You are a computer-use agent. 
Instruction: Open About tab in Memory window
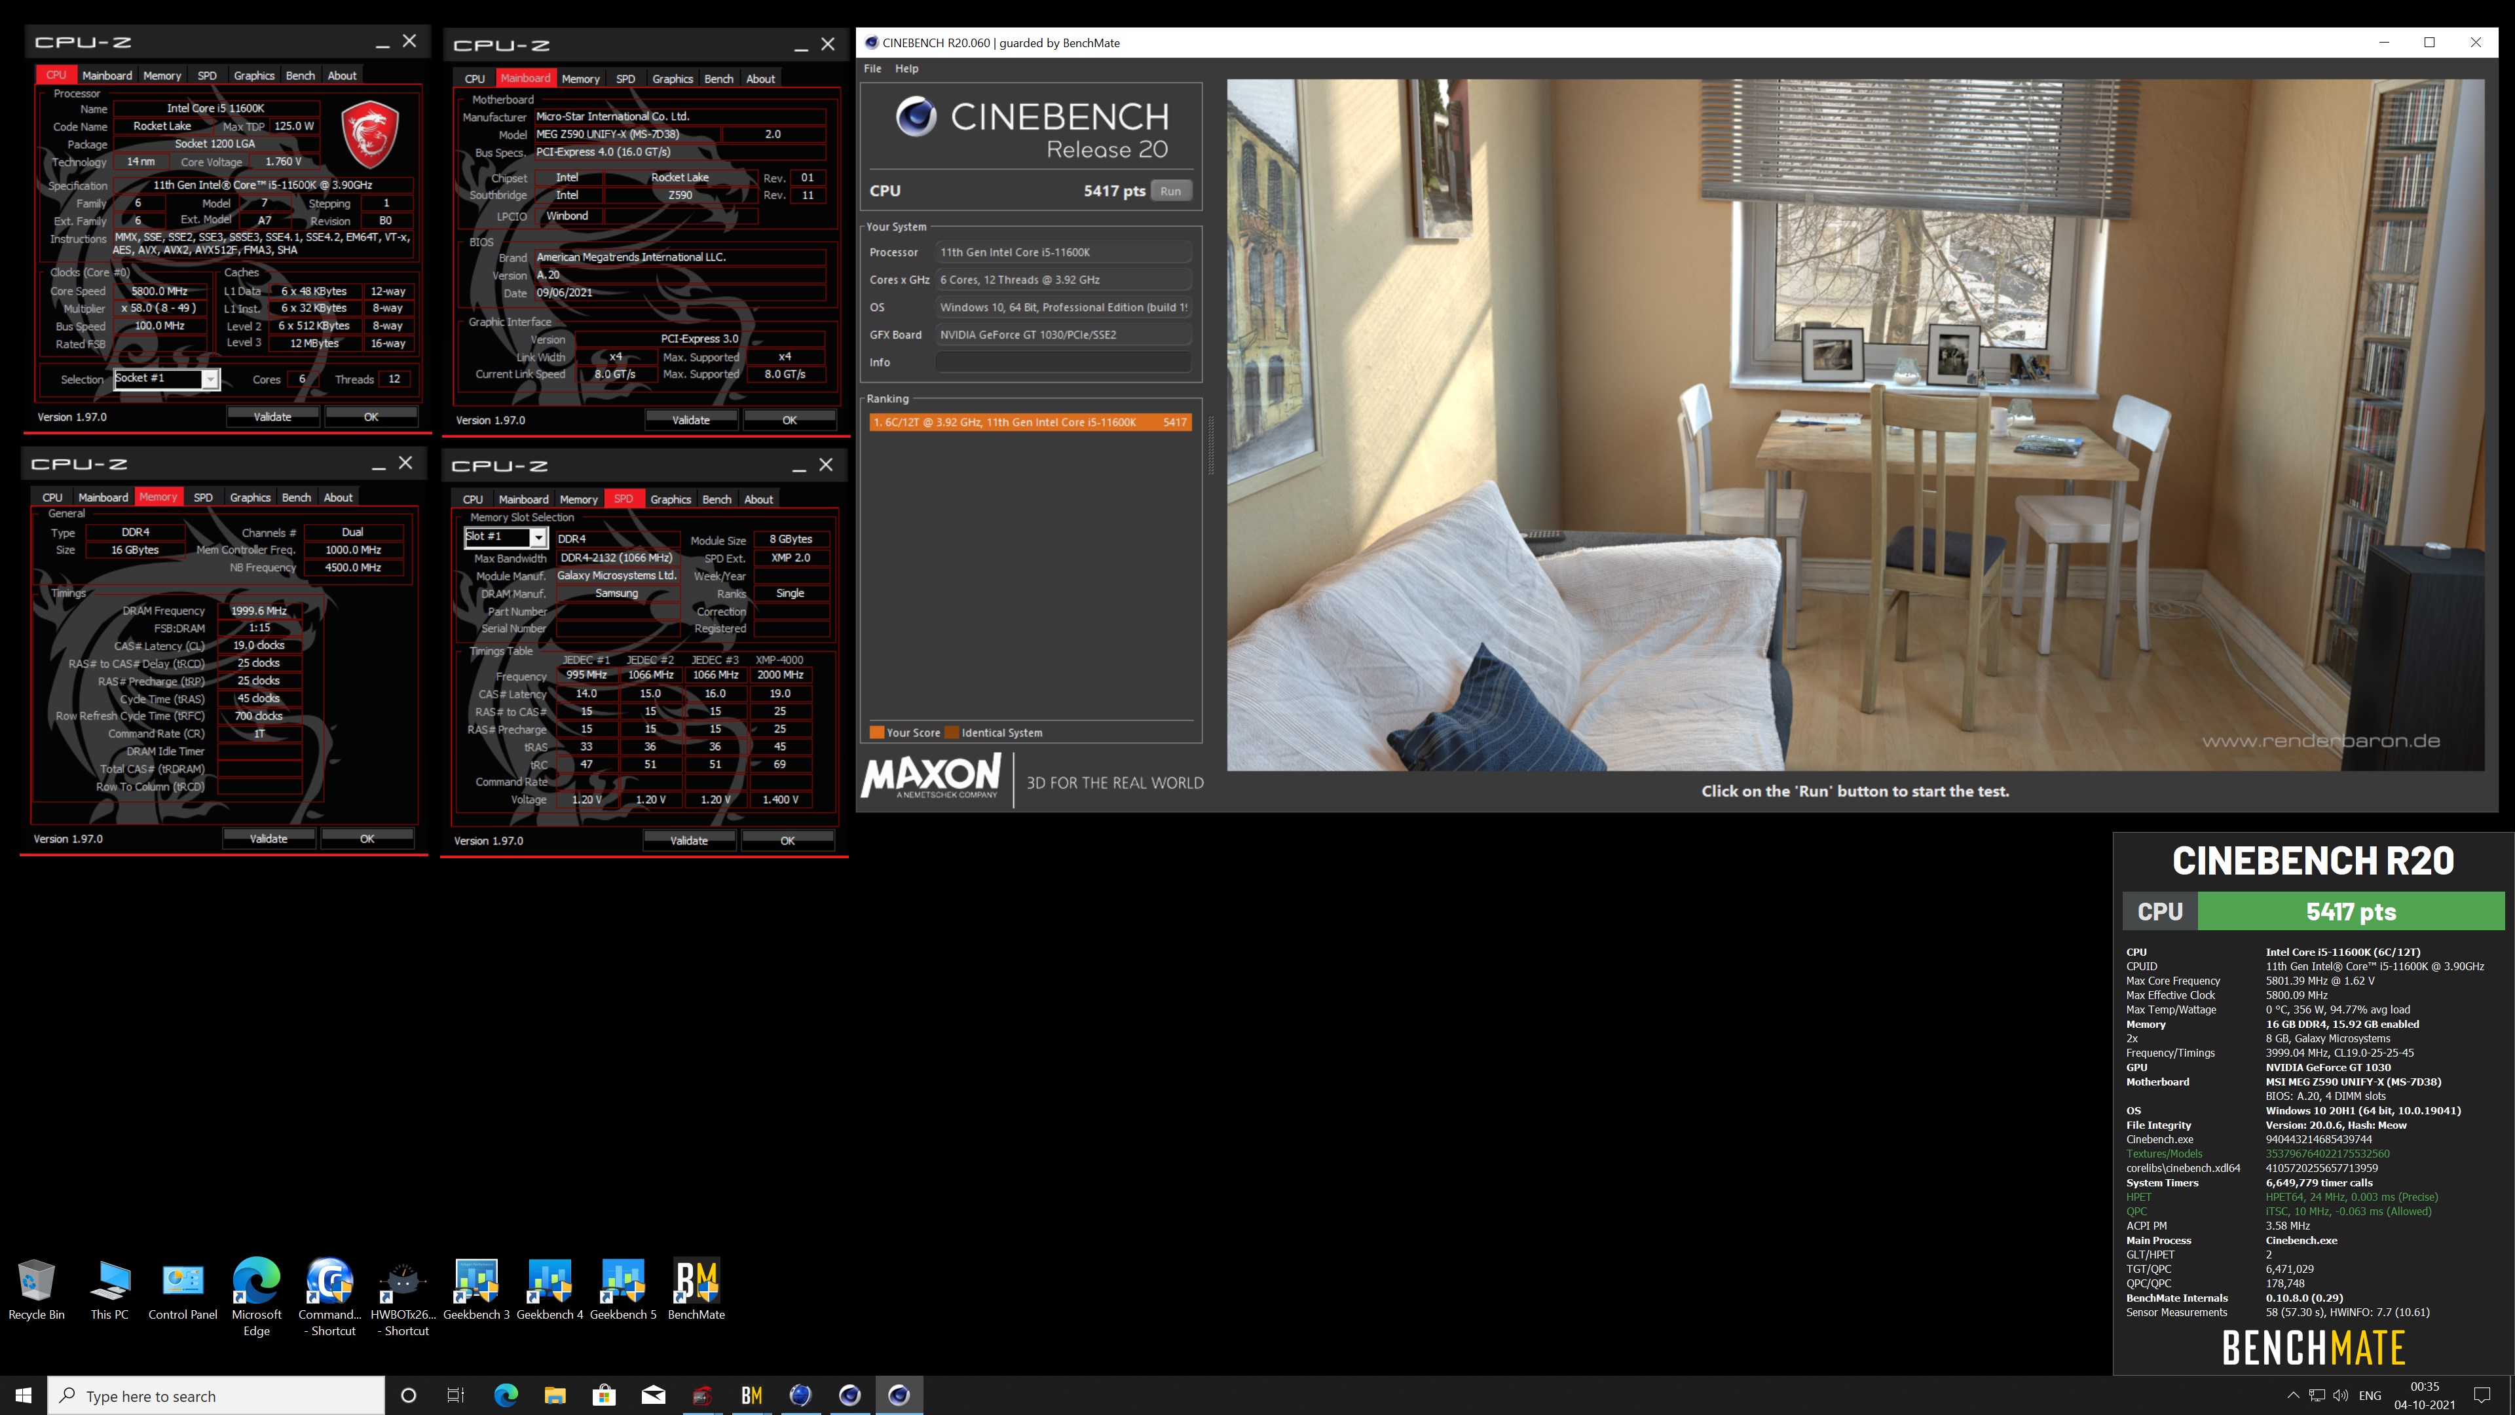click(338, 497)
